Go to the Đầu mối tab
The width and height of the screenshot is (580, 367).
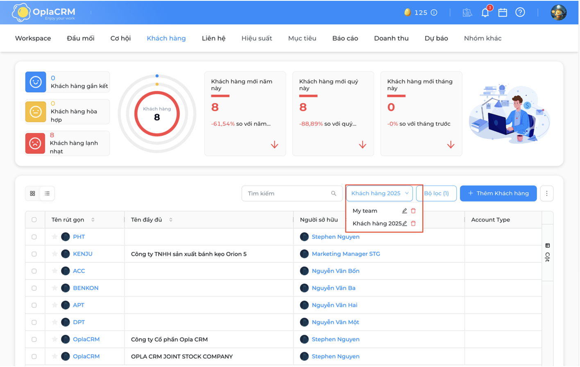[x=81, y=38]
